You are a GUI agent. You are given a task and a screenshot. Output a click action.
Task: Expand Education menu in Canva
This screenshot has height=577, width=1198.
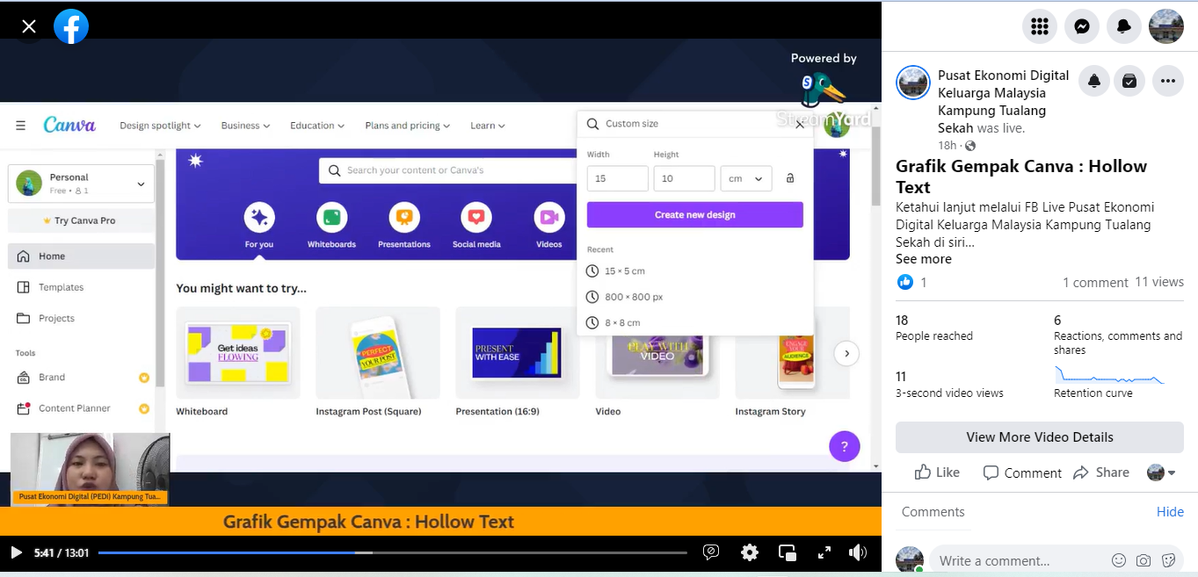[x=317, y=126]
